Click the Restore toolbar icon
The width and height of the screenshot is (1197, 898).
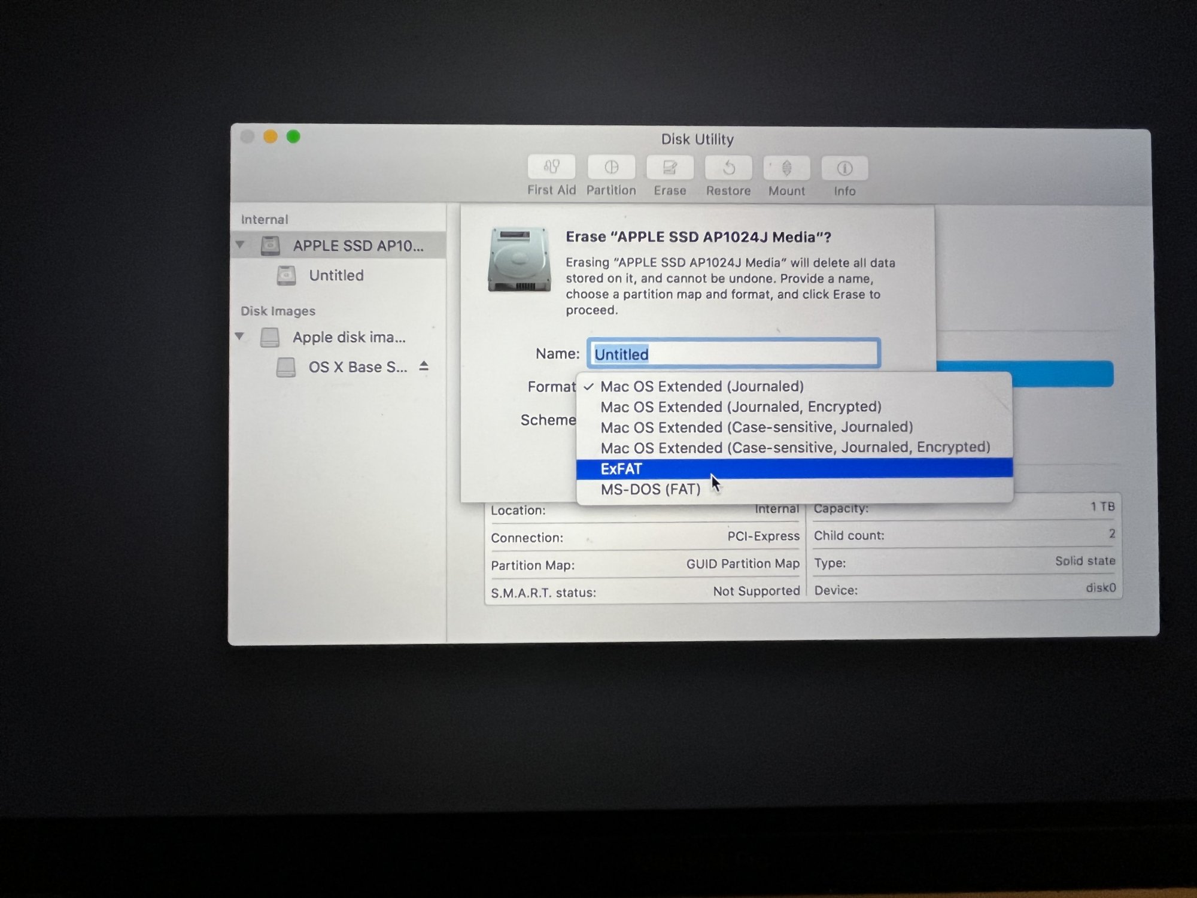(x=728, y=168)
